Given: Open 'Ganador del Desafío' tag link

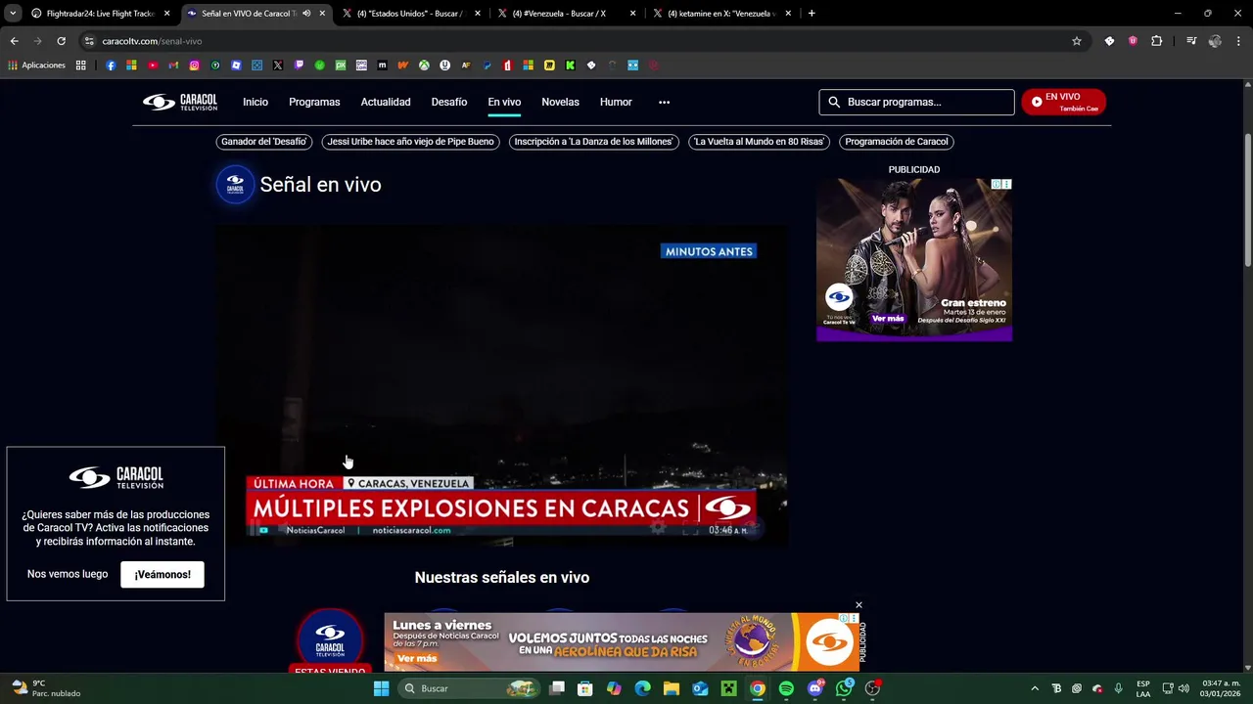Looking at the screenshot, I should (x=264, y=142).
